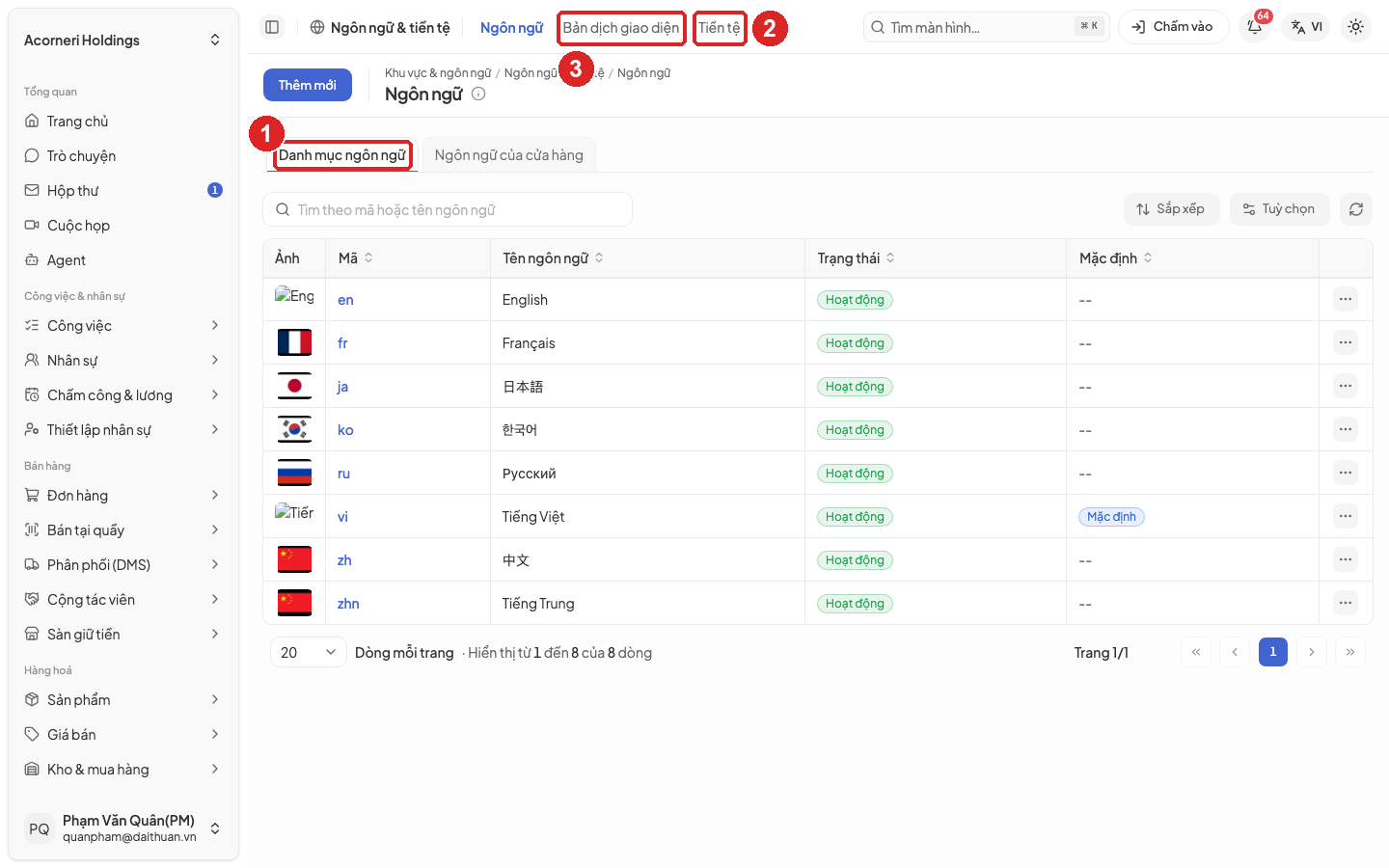This screenshot has width=1389, height=868.
Task: Open the Sắp xếp sort button
Action: (x=1171, y=209)
